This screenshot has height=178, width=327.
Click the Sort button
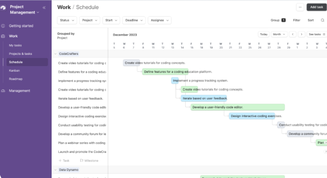(310, 20)
